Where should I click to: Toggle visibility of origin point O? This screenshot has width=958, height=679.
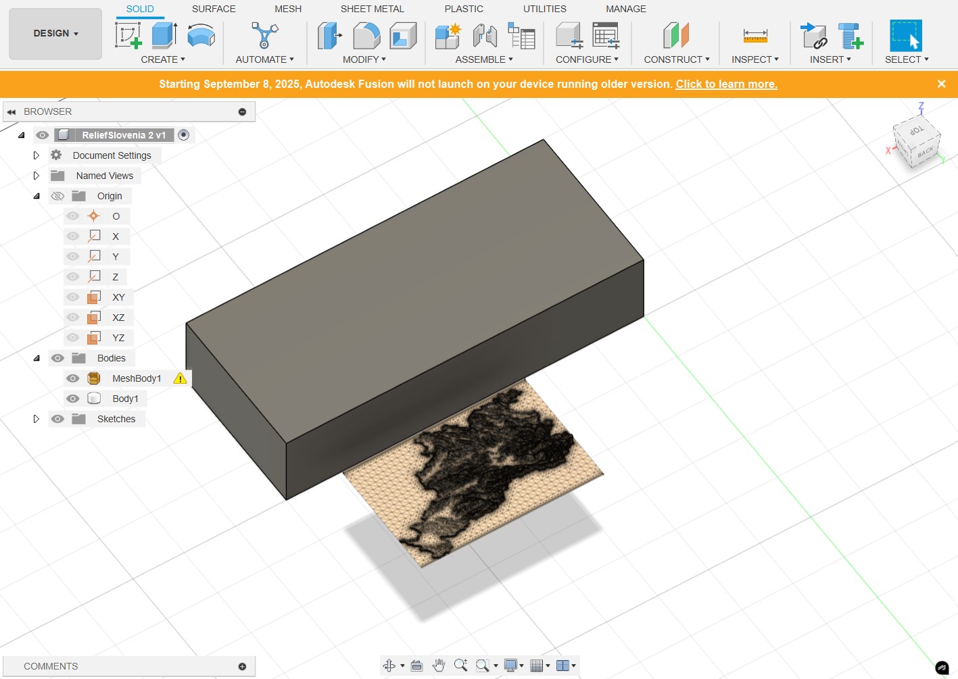[x=72, y=216]
